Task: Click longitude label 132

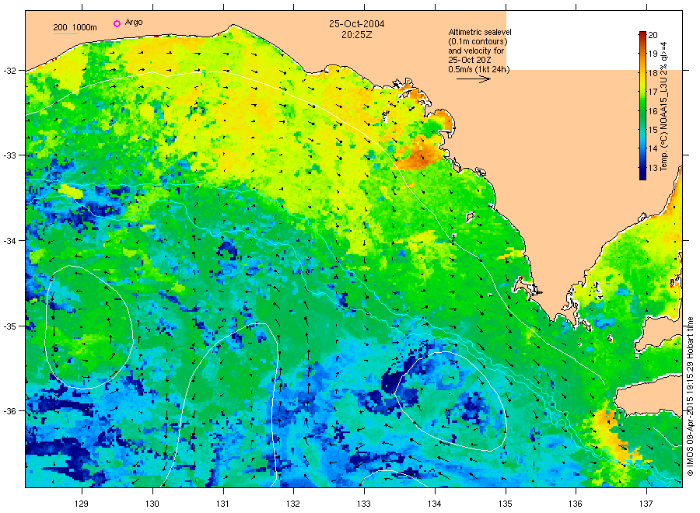Action: pyautogui.click(x=293, y=504)
